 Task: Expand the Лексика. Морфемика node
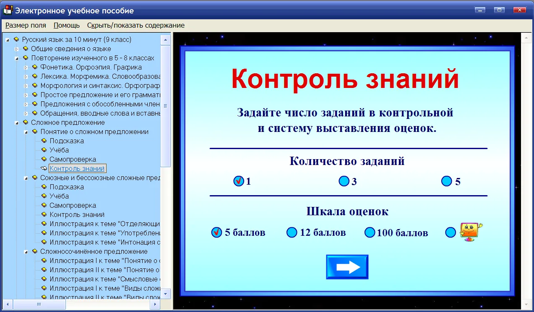[26, 77]
